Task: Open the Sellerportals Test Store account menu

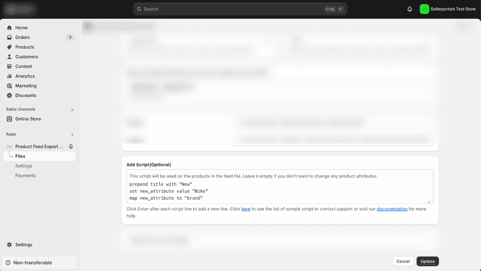Action: pos(447,9)
